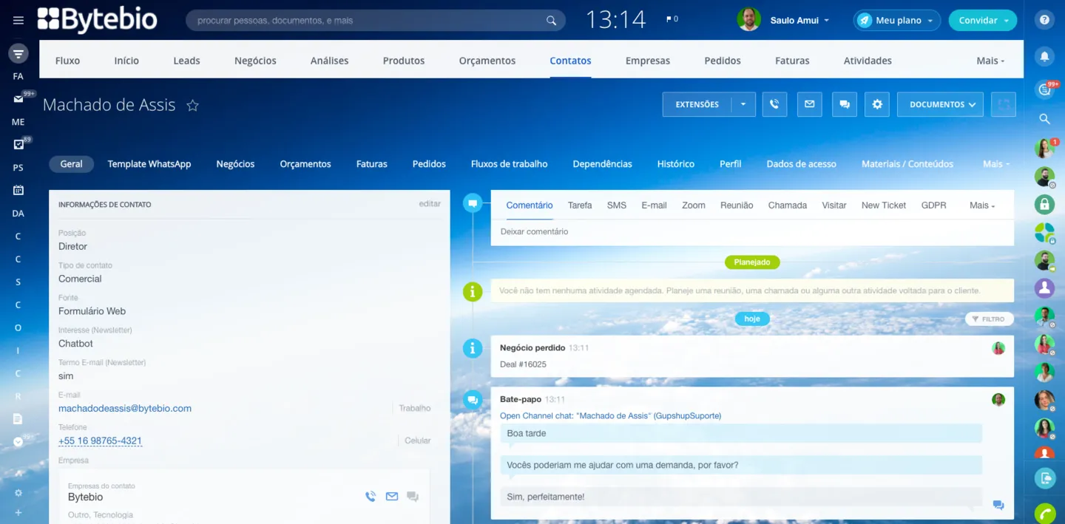Select the Tarefa timeline tab
This screenshot has width=1065, height=524.
click(580, 205)
